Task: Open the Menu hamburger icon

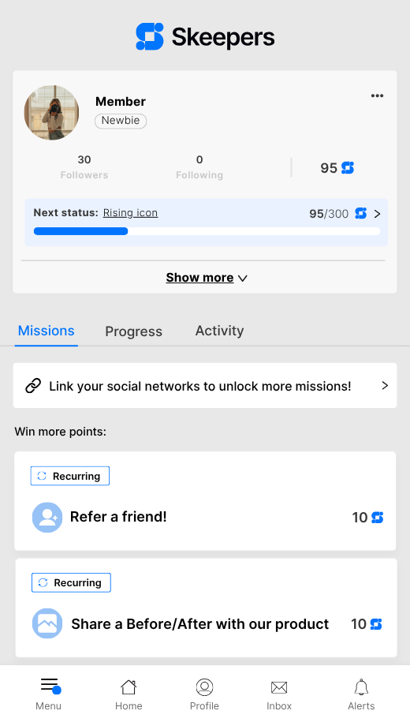Action: [50, 686]
